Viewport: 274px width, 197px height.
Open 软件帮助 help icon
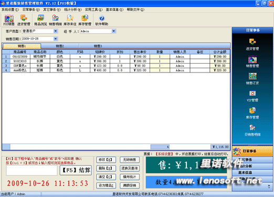(x=101, y=20)
